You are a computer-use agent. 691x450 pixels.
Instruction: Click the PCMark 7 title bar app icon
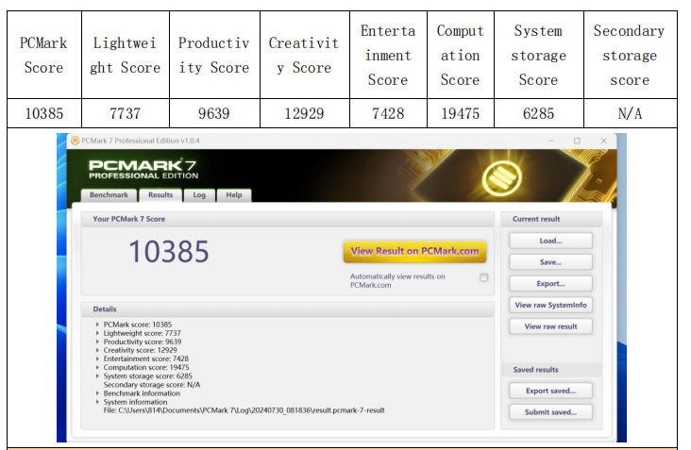pyautogui.click(x=76, y=141)
